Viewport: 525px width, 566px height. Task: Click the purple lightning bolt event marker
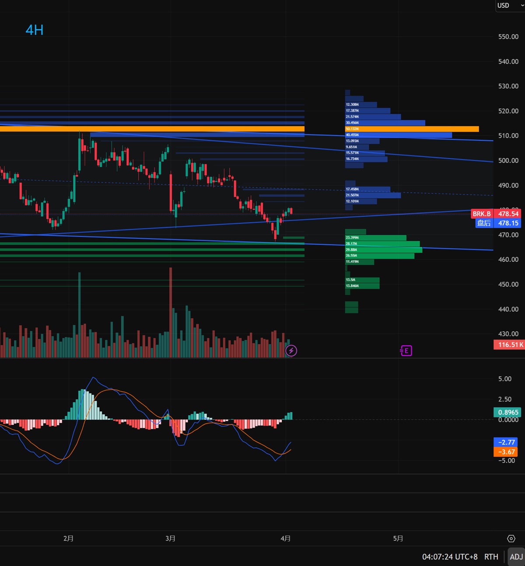pyautogui.click(x=291, y=351)
